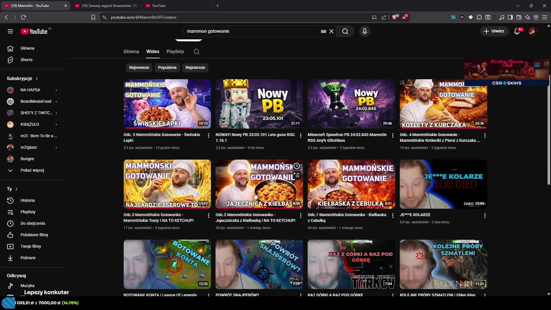Open more options for NOWAY! Nowy PB video
This screenshot has height=310, width=551.
(300, 135)
